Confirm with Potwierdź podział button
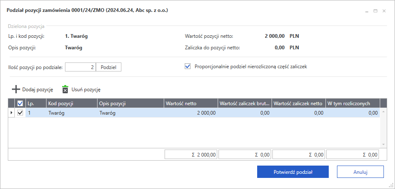The width and height of the screenshot is (395, 189). click(x=293, y=172)
